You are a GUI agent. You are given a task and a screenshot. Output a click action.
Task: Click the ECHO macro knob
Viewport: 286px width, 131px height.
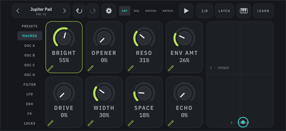(184, 93)
